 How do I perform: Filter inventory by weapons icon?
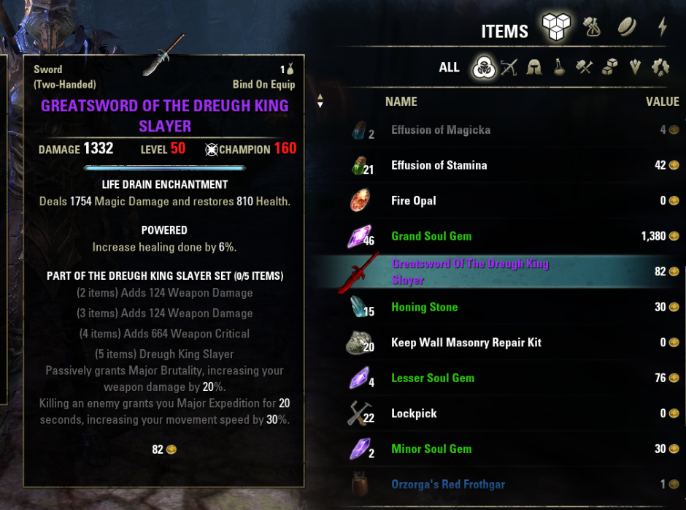click(509, 67)
